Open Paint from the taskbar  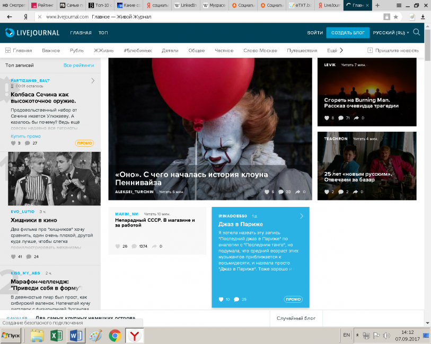pos(95,336)
